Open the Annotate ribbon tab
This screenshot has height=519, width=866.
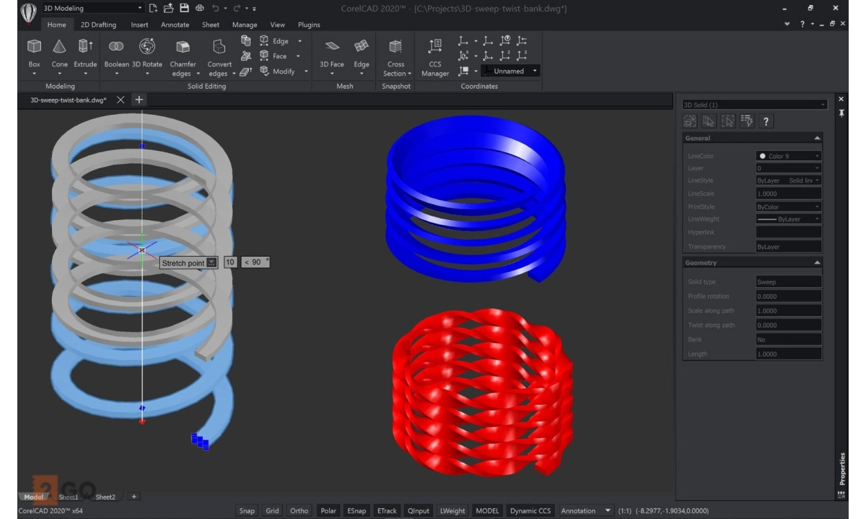tap(175, 25)
